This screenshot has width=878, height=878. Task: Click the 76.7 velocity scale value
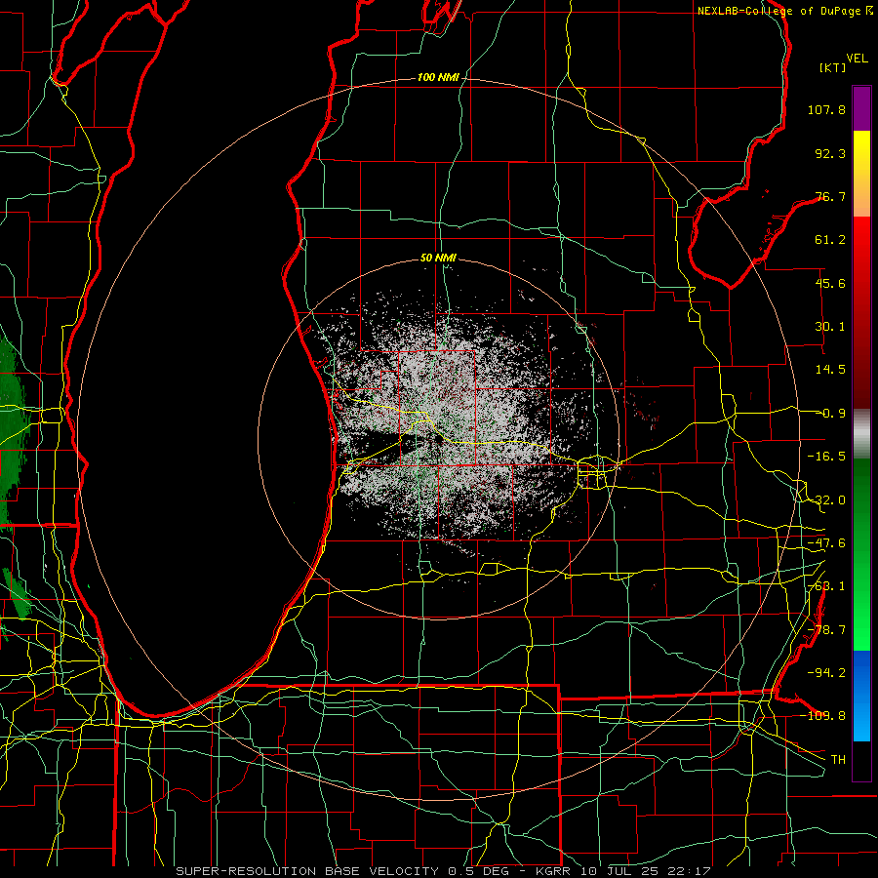click(x=830, y=196)
